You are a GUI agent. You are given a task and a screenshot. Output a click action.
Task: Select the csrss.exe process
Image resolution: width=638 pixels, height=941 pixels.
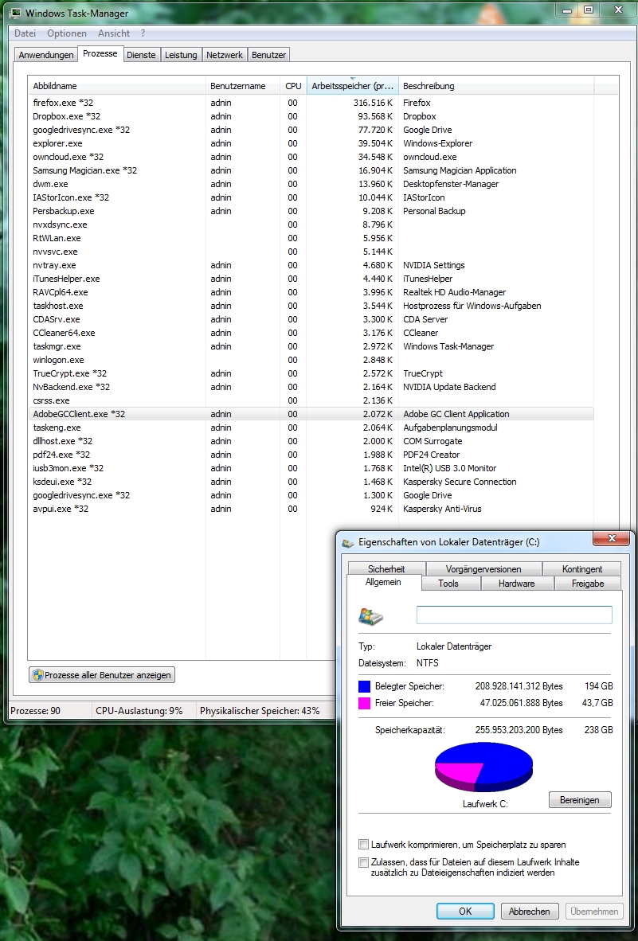point(311,400)
